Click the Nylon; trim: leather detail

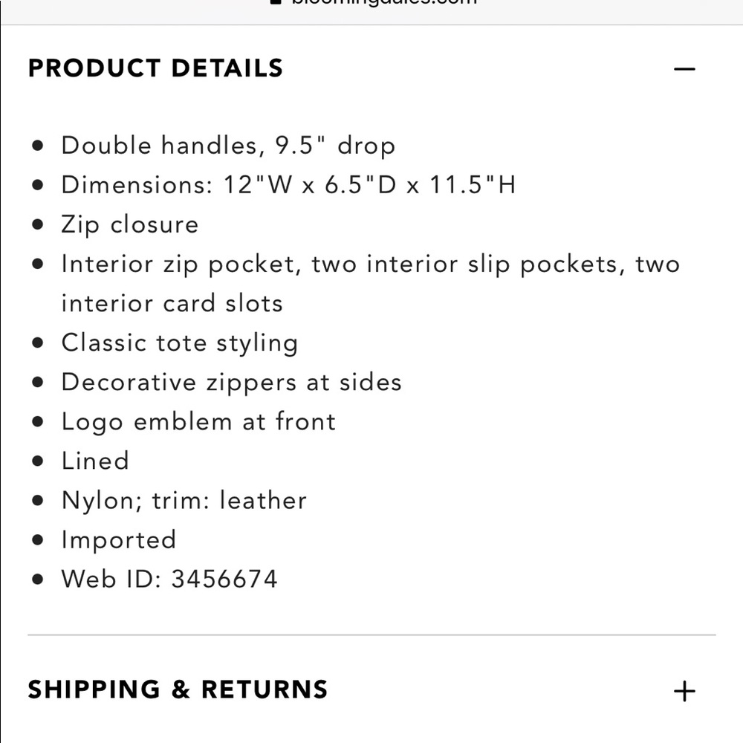coord(184,500)
